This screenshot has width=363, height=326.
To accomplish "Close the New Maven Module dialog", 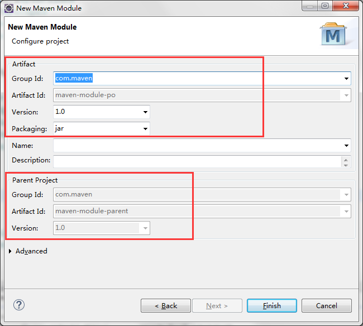I will [x=346, y=6].
